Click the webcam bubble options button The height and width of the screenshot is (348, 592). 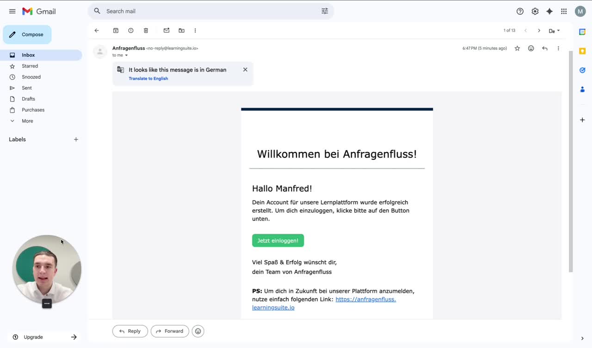[x=47, y=303]
